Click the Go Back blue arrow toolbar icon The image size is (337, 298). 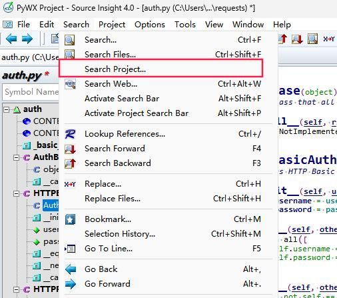tap(11, 39)
